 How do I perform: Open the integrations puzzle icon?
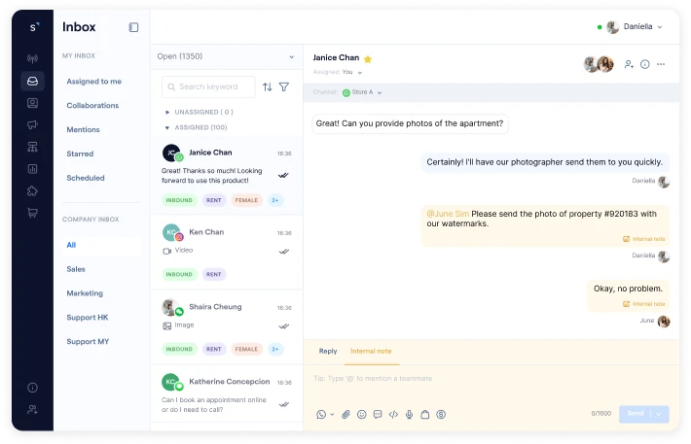(x=32, y=191)
